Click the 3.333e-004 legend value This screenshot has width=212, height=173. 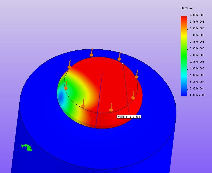(x=197, y=88)
